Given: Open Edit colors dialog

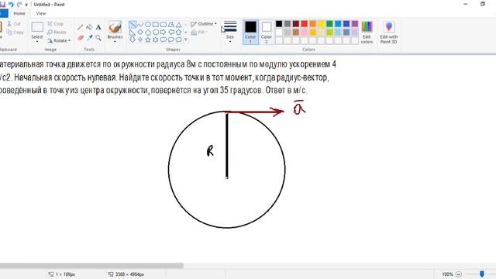Looking at the screenshot, I should tap(367, 32).
